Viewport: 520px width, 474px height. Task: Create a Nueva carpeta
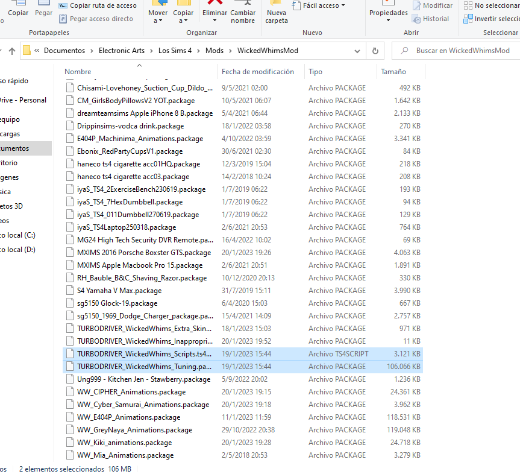tap(277, 13)
